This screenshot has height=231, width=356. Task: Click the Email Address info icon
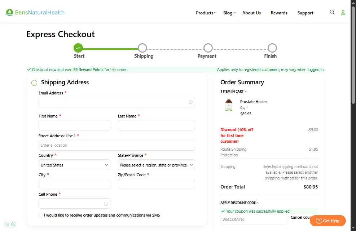(190, 102)
